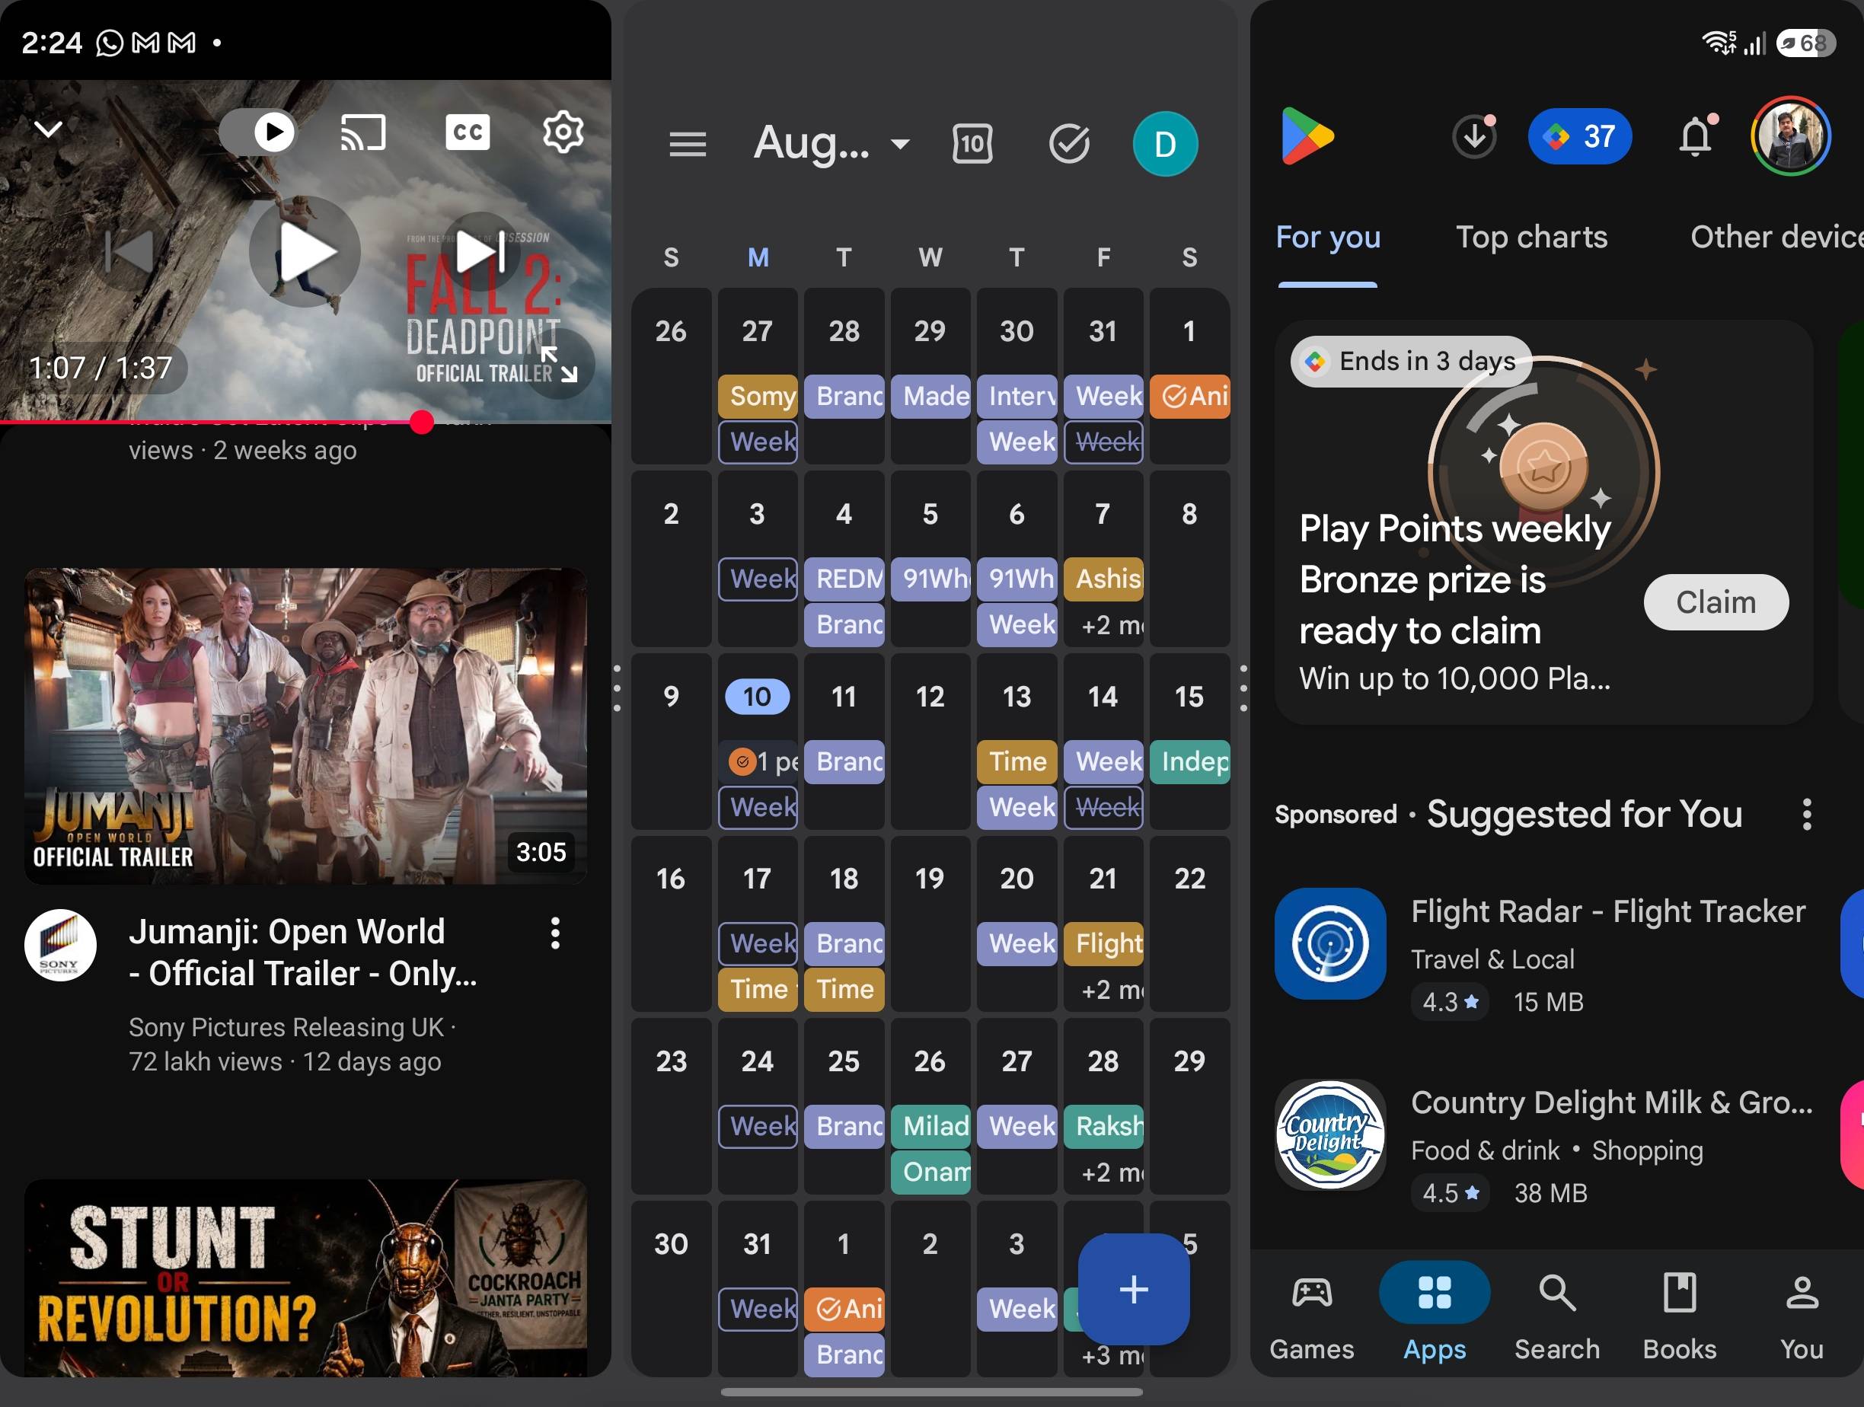1864x1407 pixels.
Task: Tap the Cast icon in YouTube player
Action: (363, 132)
